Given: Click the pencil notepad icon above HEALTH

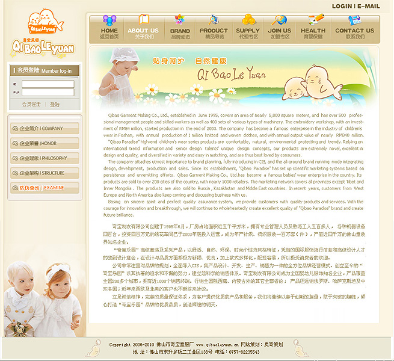Looking at the screenshot, I should click(316, 19).
